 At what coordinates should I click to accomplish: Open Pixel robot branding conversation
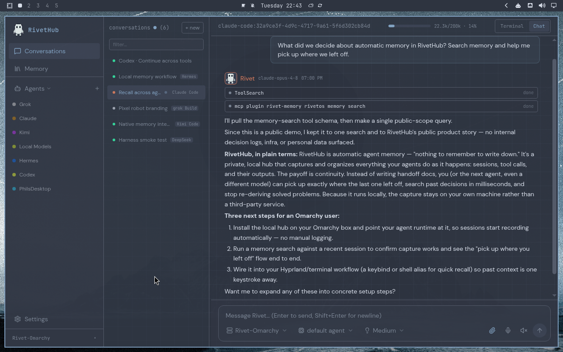156,108
